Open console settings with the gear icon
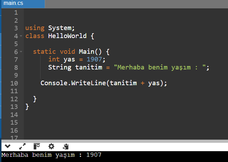Viewport: 228px width, 162px height. pyautogui.click(x=51, y=146)
